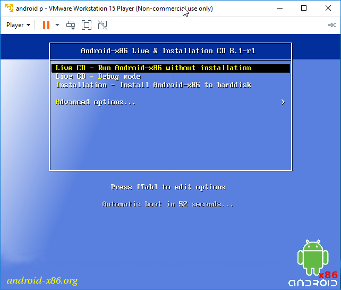The width and height of the screenshot is (341, 290).
Task: Suspend the VM with the pause icon
Action: 46,25
